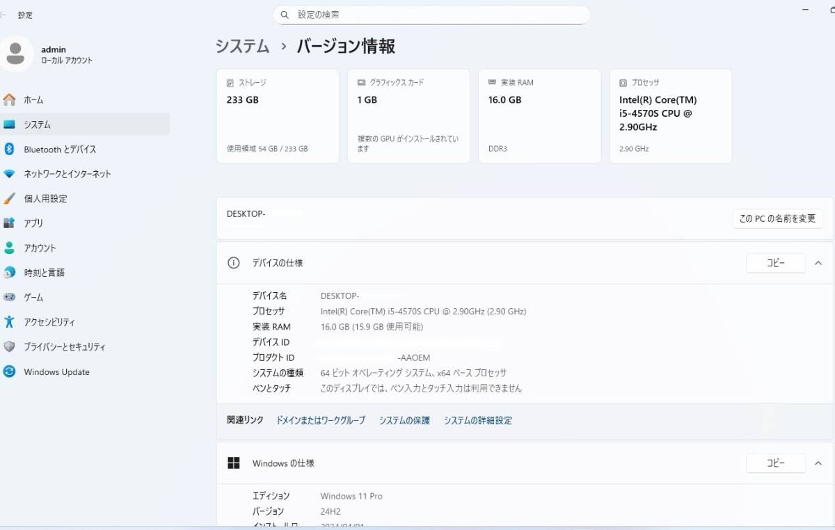Click the search magnifier icon
This screenshot has width=835, height=530.
285,15
